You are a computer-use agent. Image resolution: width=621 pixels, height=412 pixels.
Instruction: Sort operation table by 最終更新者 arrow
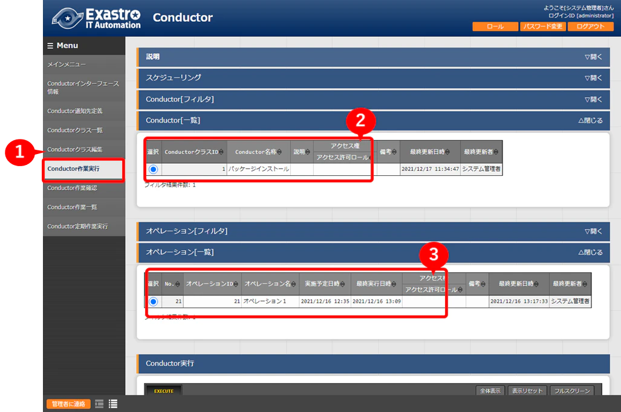[585, 284]
